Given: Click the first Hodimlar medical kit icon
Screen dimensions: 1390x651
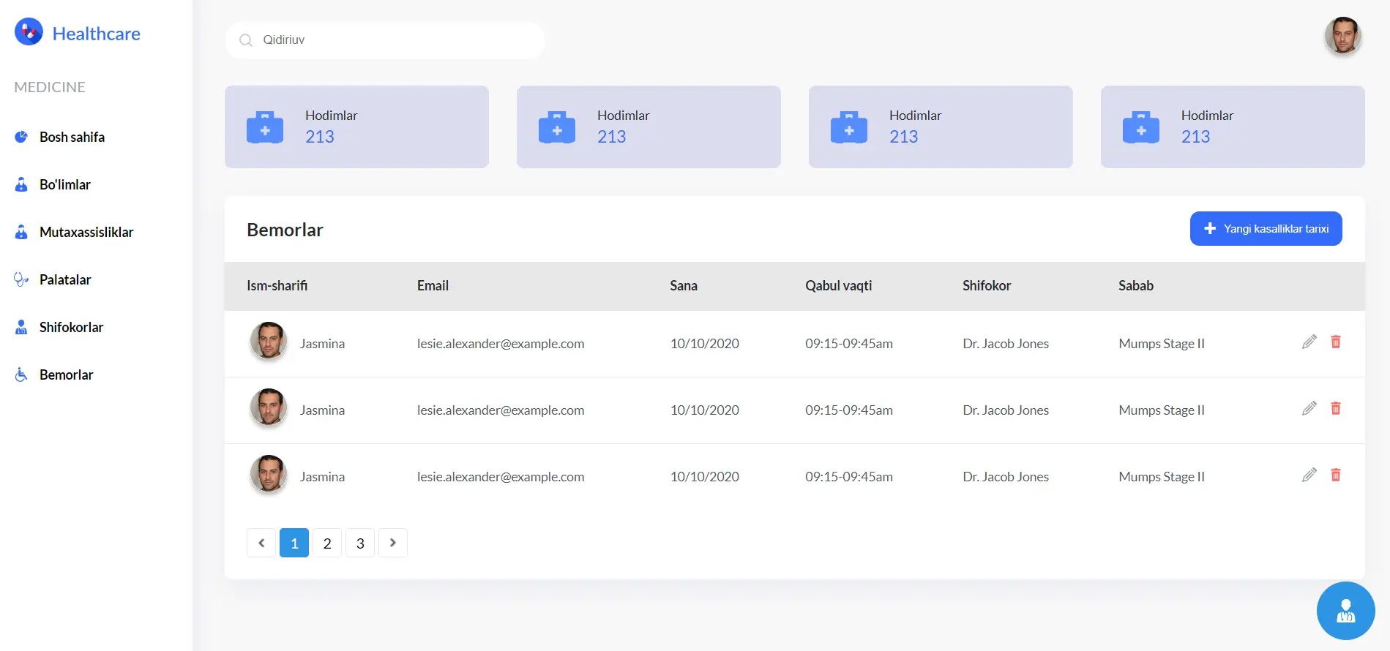Looking at the screenshot, I should click(x=265, y=127).
